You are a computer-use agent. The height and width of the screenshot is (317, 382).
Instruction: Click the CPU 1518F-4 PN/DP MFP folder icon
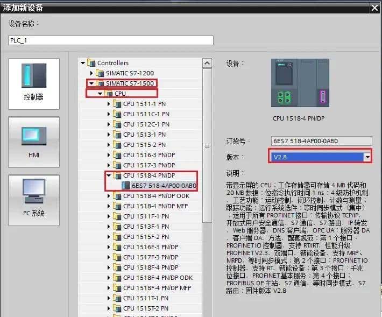click(x=117, y=288)
